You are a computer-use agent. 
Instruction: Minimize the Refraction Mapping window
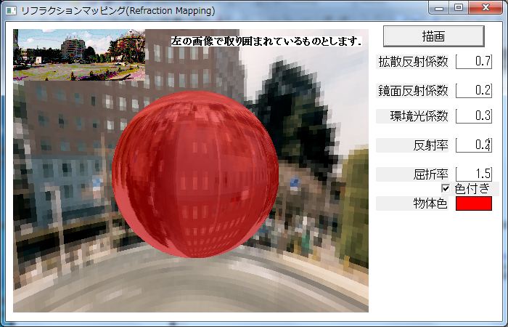point(439,8)
